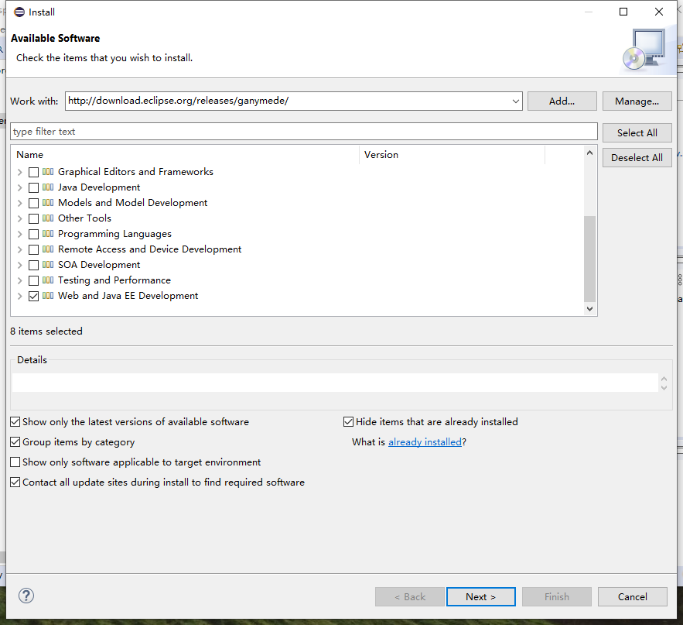Click the software list vertical scrollbar thumb
The height and width of the screenshot is (625, 683).
(x=589, y=259)
